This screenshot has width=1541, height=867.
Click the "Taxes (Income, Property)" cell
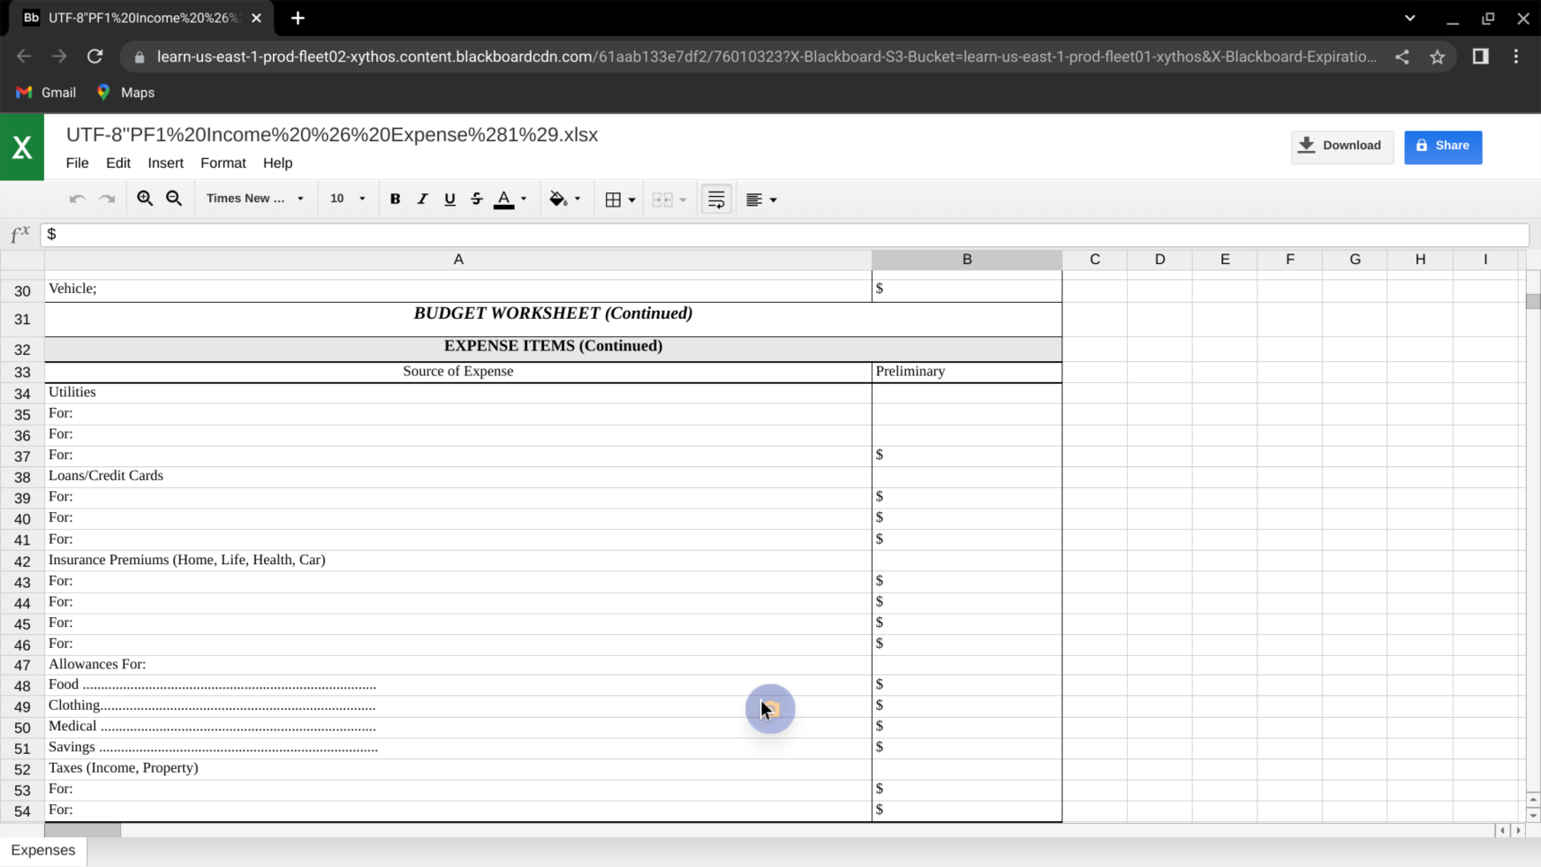pos(458,768)
